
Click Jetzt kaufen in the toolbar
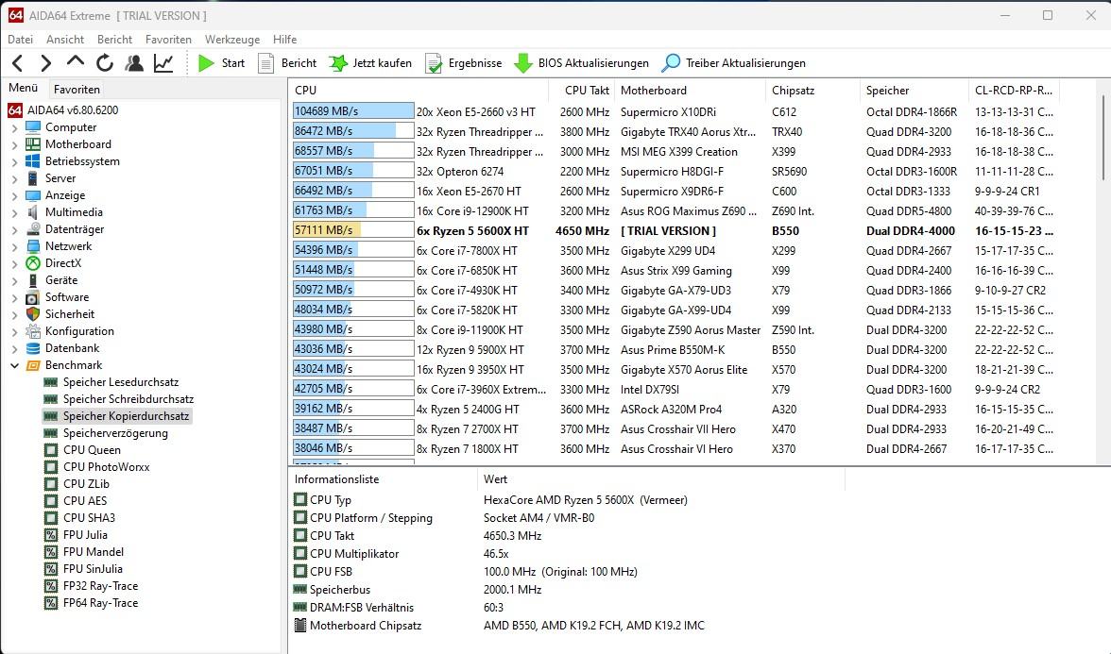(x=370, y=63)
